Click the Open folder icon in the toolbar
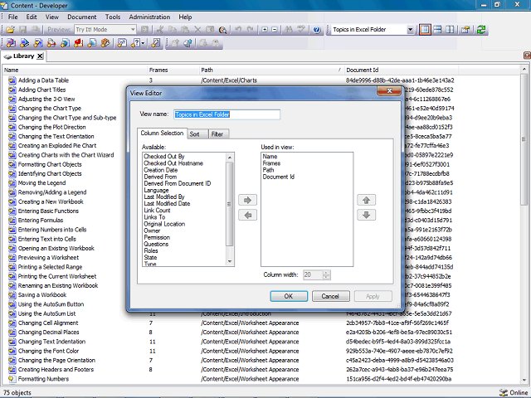Image resolution: width=531 pixels, height=398 pixels. pos(10,30)
